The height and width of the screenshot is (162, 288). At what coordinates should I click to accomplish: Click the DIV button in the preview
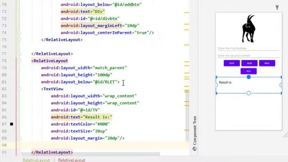[248, 71]
